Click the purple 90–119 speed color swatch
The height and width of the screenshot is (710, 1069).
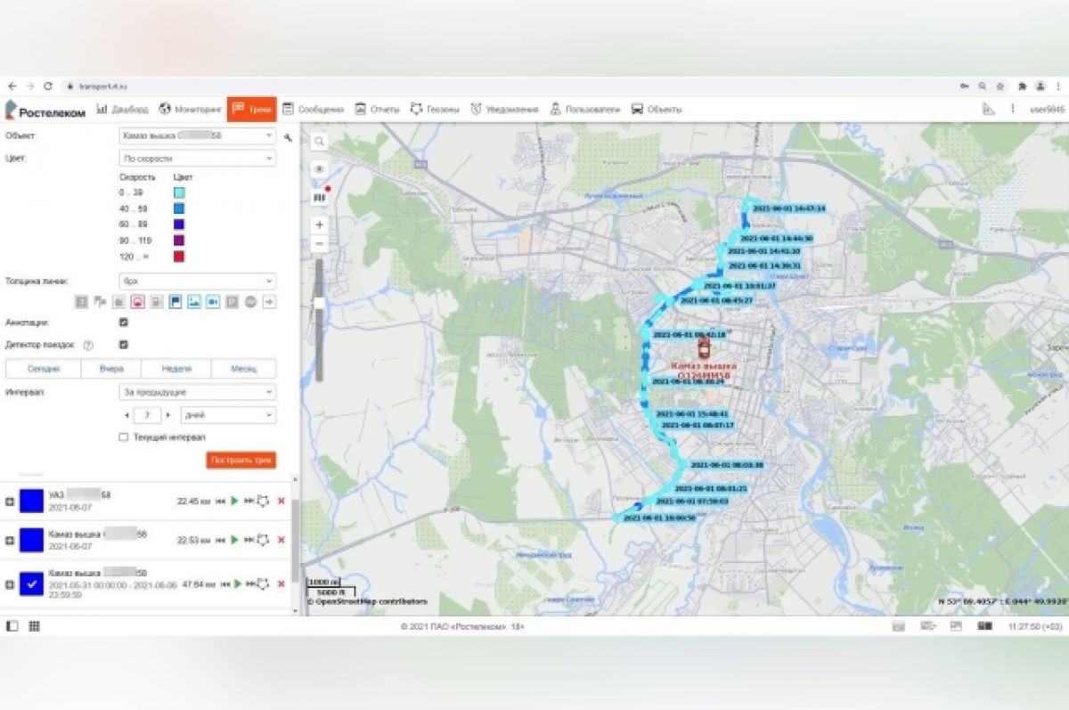click(x=179, y=241)
